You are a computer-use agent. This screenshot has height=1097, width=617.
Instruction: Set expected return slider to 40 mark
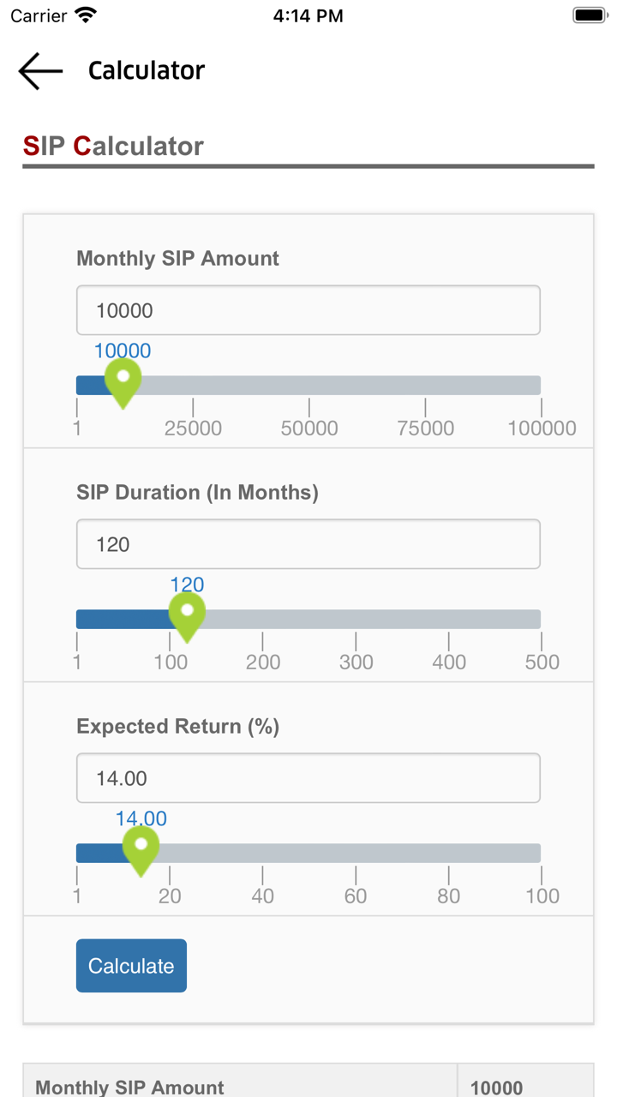click(x=262, y=854)
